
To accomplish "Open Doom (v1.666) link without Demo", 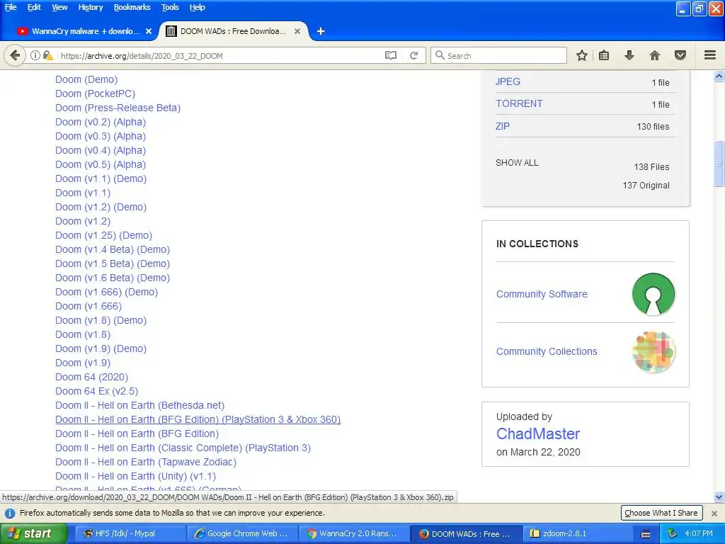I will (89, 306).
